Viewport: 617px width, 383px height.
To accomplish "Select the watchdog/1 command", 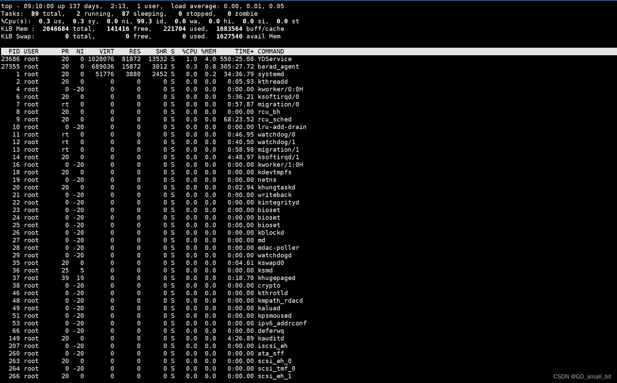I will (x=277, y=142).
